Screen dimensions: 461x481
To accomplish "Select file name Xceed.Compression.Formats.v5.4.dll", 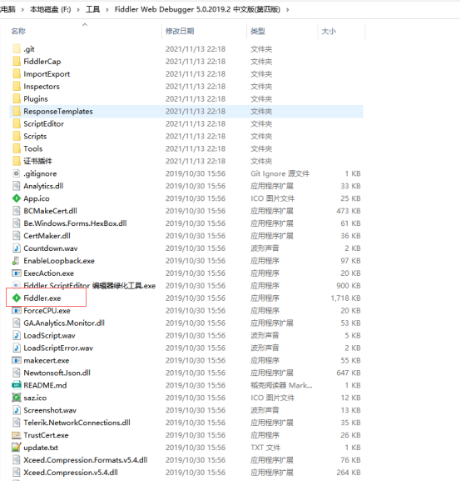I will 86,460.
